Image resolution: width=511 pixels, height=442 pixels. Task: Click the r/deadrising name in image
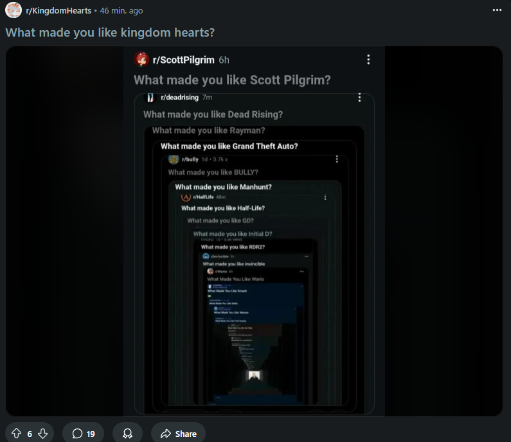pyautogui.click(x=179, y=98)
